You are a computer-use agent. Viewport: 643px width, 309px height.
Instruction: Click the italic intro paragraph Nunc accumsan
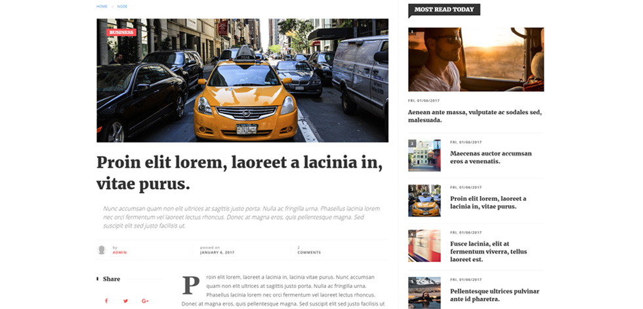[x=241, y=216]
